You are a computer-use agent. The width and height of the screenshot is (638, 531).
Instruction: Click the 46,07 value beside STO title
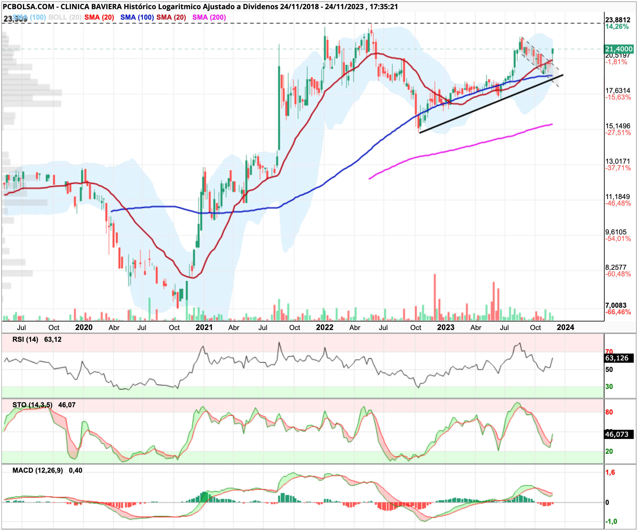(x=67, y=405)
